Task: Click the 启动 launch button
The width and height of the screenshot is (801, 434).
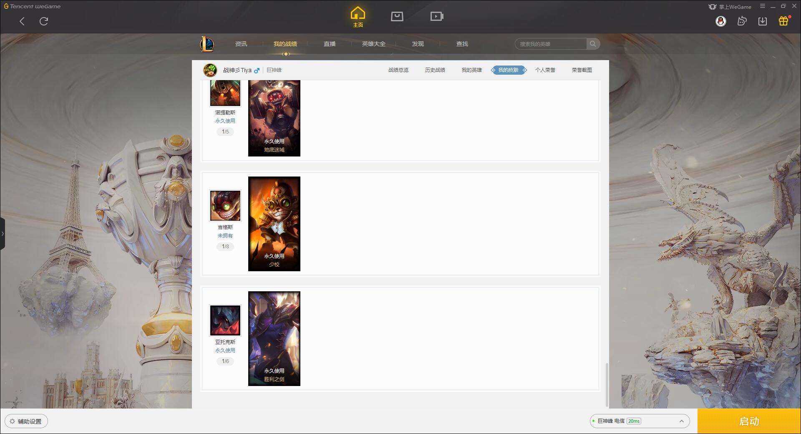Action: (x=749, y=421)
